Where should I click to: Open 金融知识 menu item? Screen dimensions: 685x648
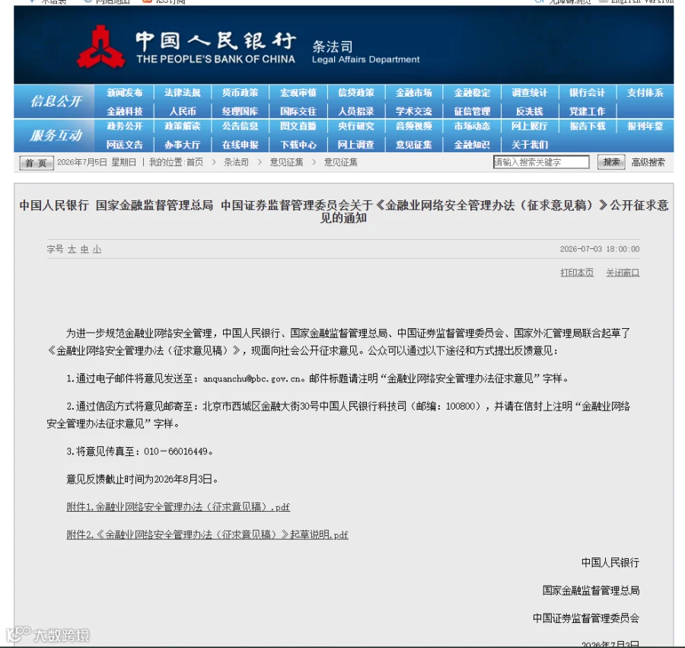coord(472,145)
